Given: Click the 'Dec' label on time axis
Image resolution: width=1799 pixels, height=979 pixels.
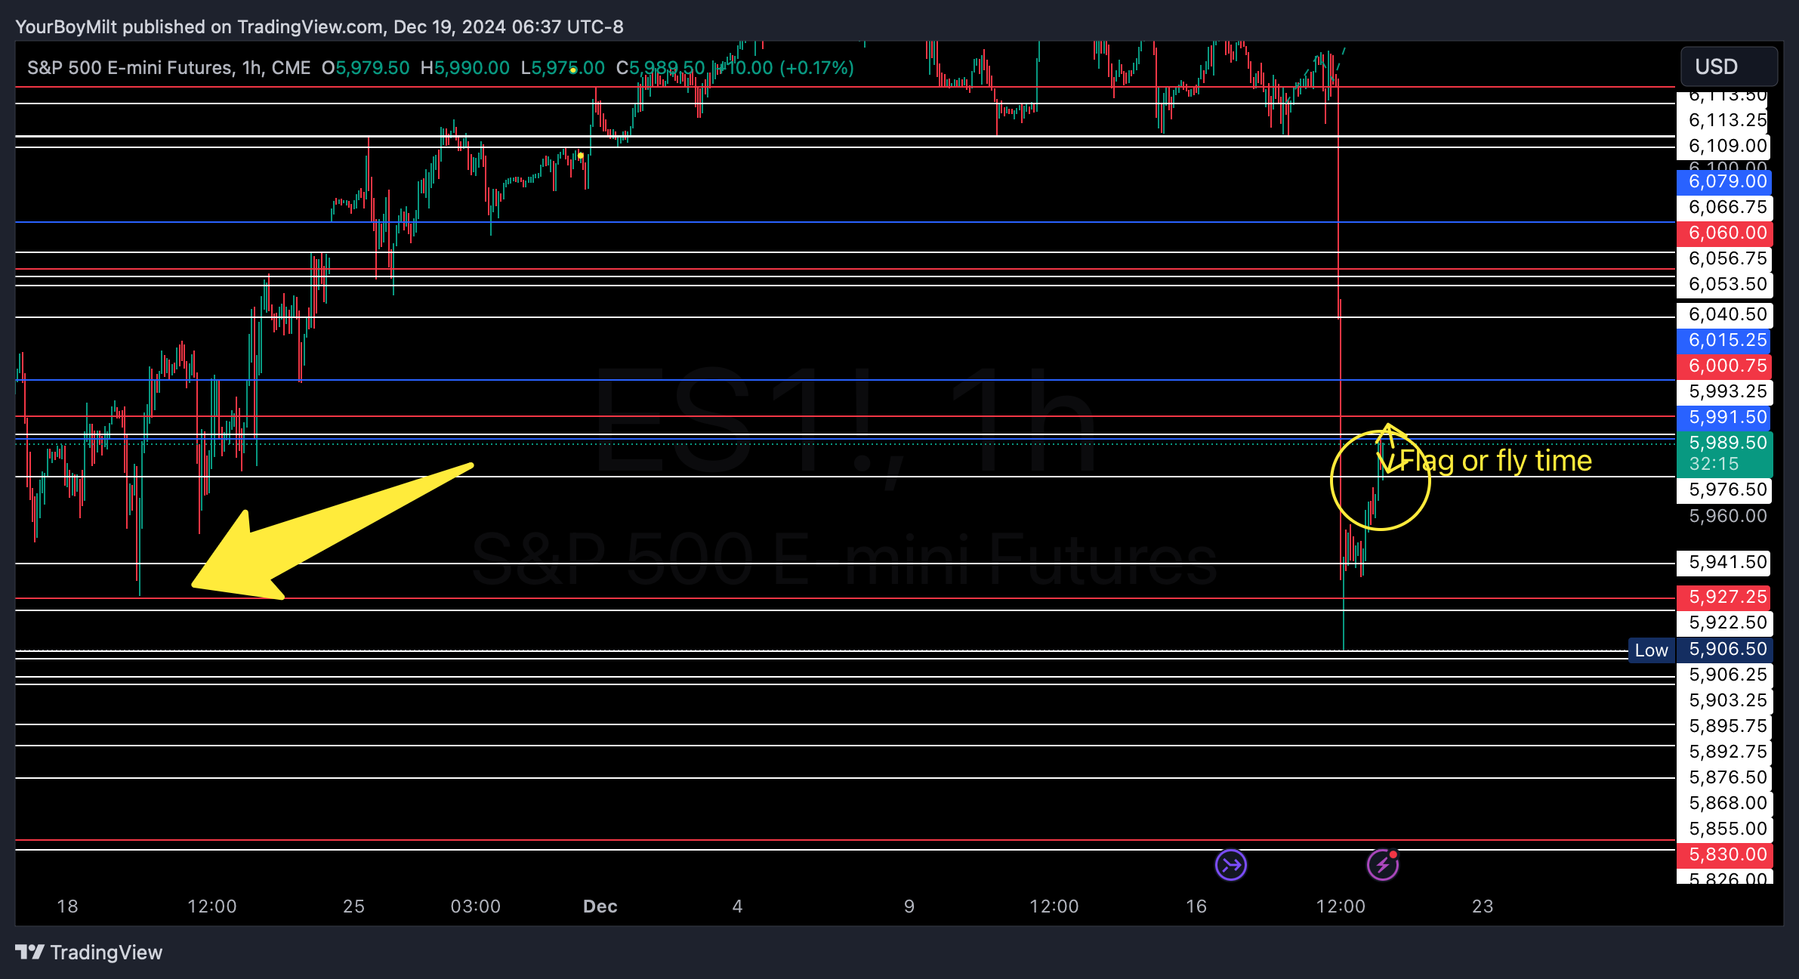Looking at the screenshot, I should (x=600, y=906).
